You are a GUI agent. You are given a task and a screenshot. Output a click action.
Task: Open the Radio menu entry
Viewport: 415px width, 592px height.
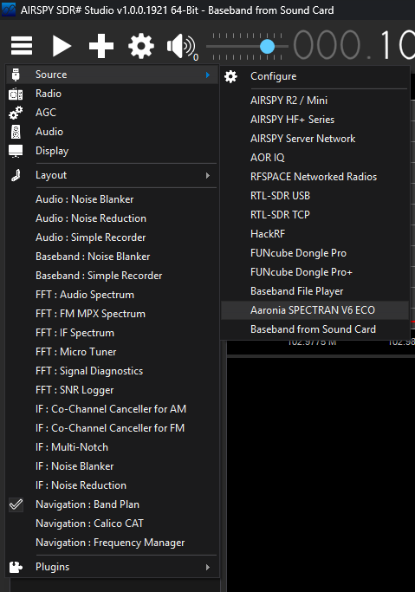coord(113,94)
